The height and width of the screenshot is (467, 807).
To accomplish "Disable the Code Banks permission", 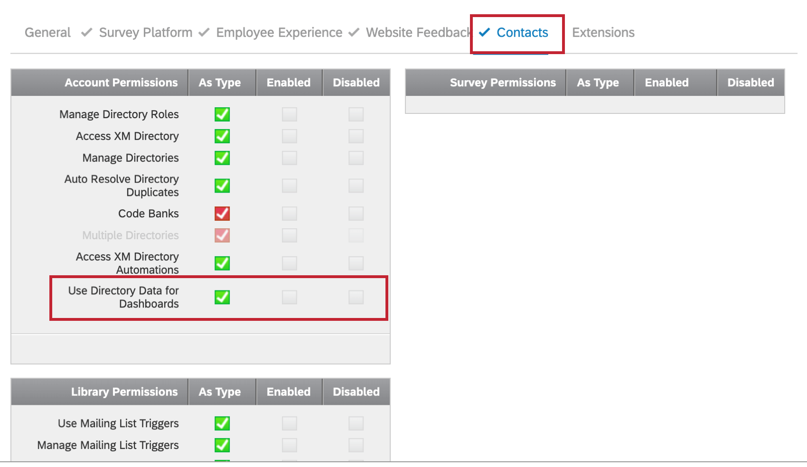I will (356, 214).
